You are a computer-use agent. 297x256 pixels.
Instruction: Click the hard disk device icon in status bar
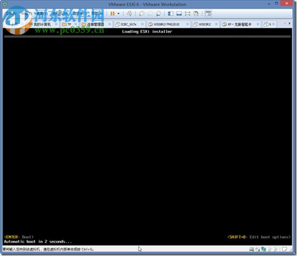pos(252,249)
